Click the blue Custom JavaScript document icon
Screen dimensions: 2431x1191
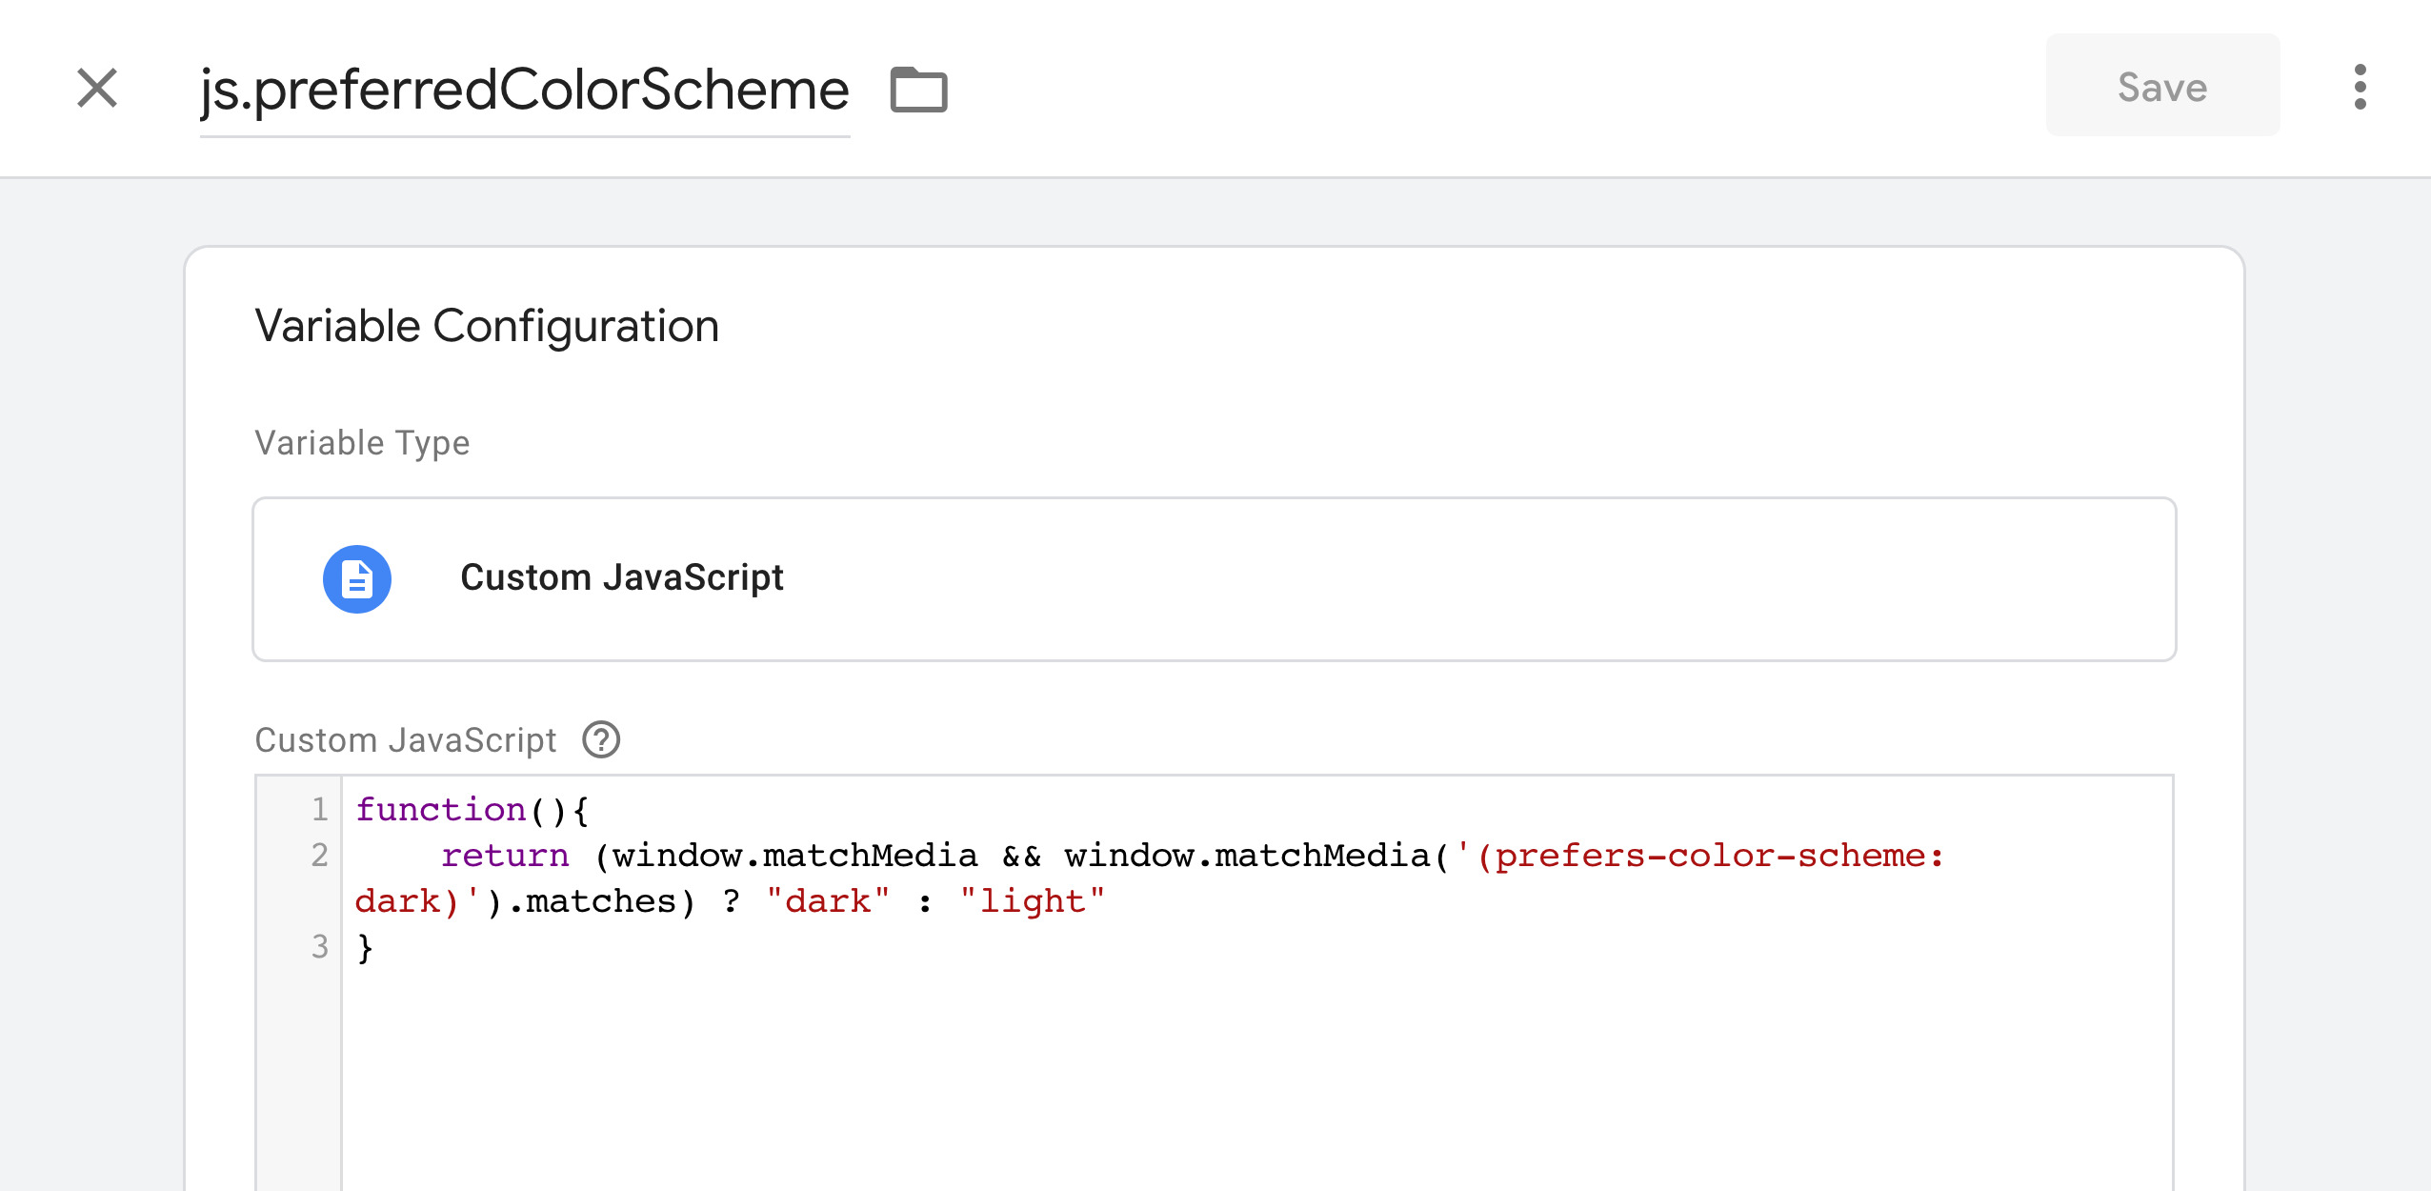[x=357, y=578]
